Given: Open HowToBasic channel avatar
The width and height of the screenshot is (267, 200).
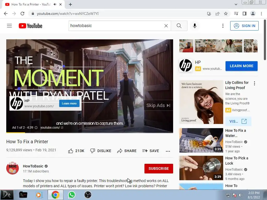Looking at the screenshot, I should click(13, 168).
